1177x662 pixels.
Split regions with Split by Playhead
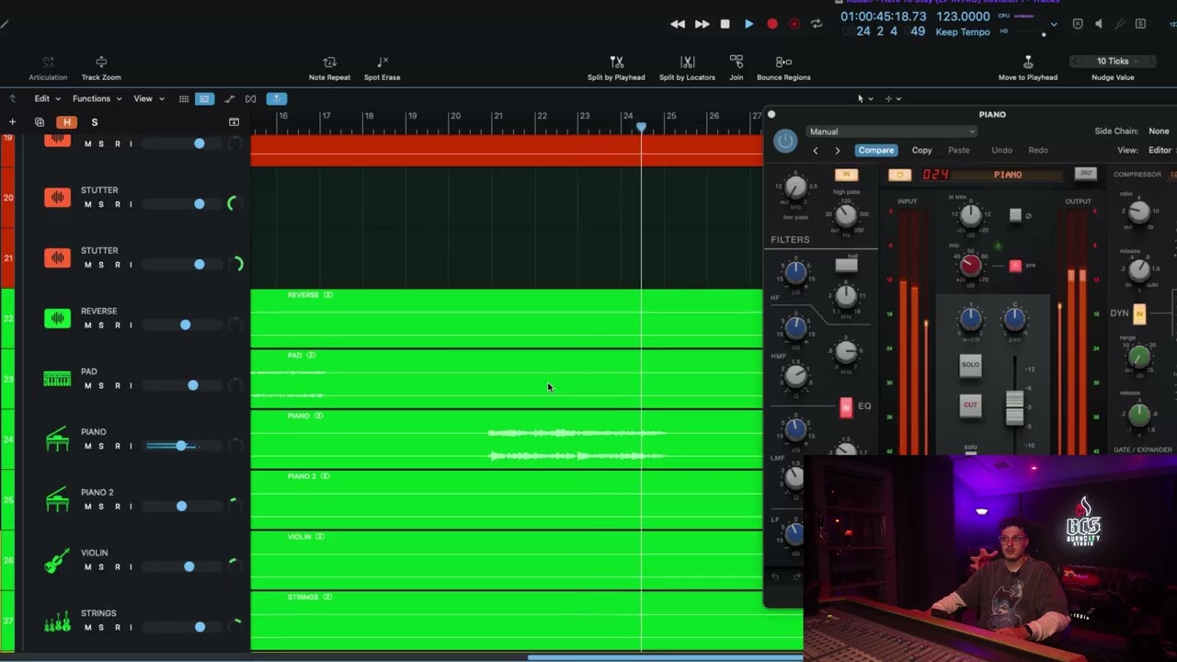616,63
